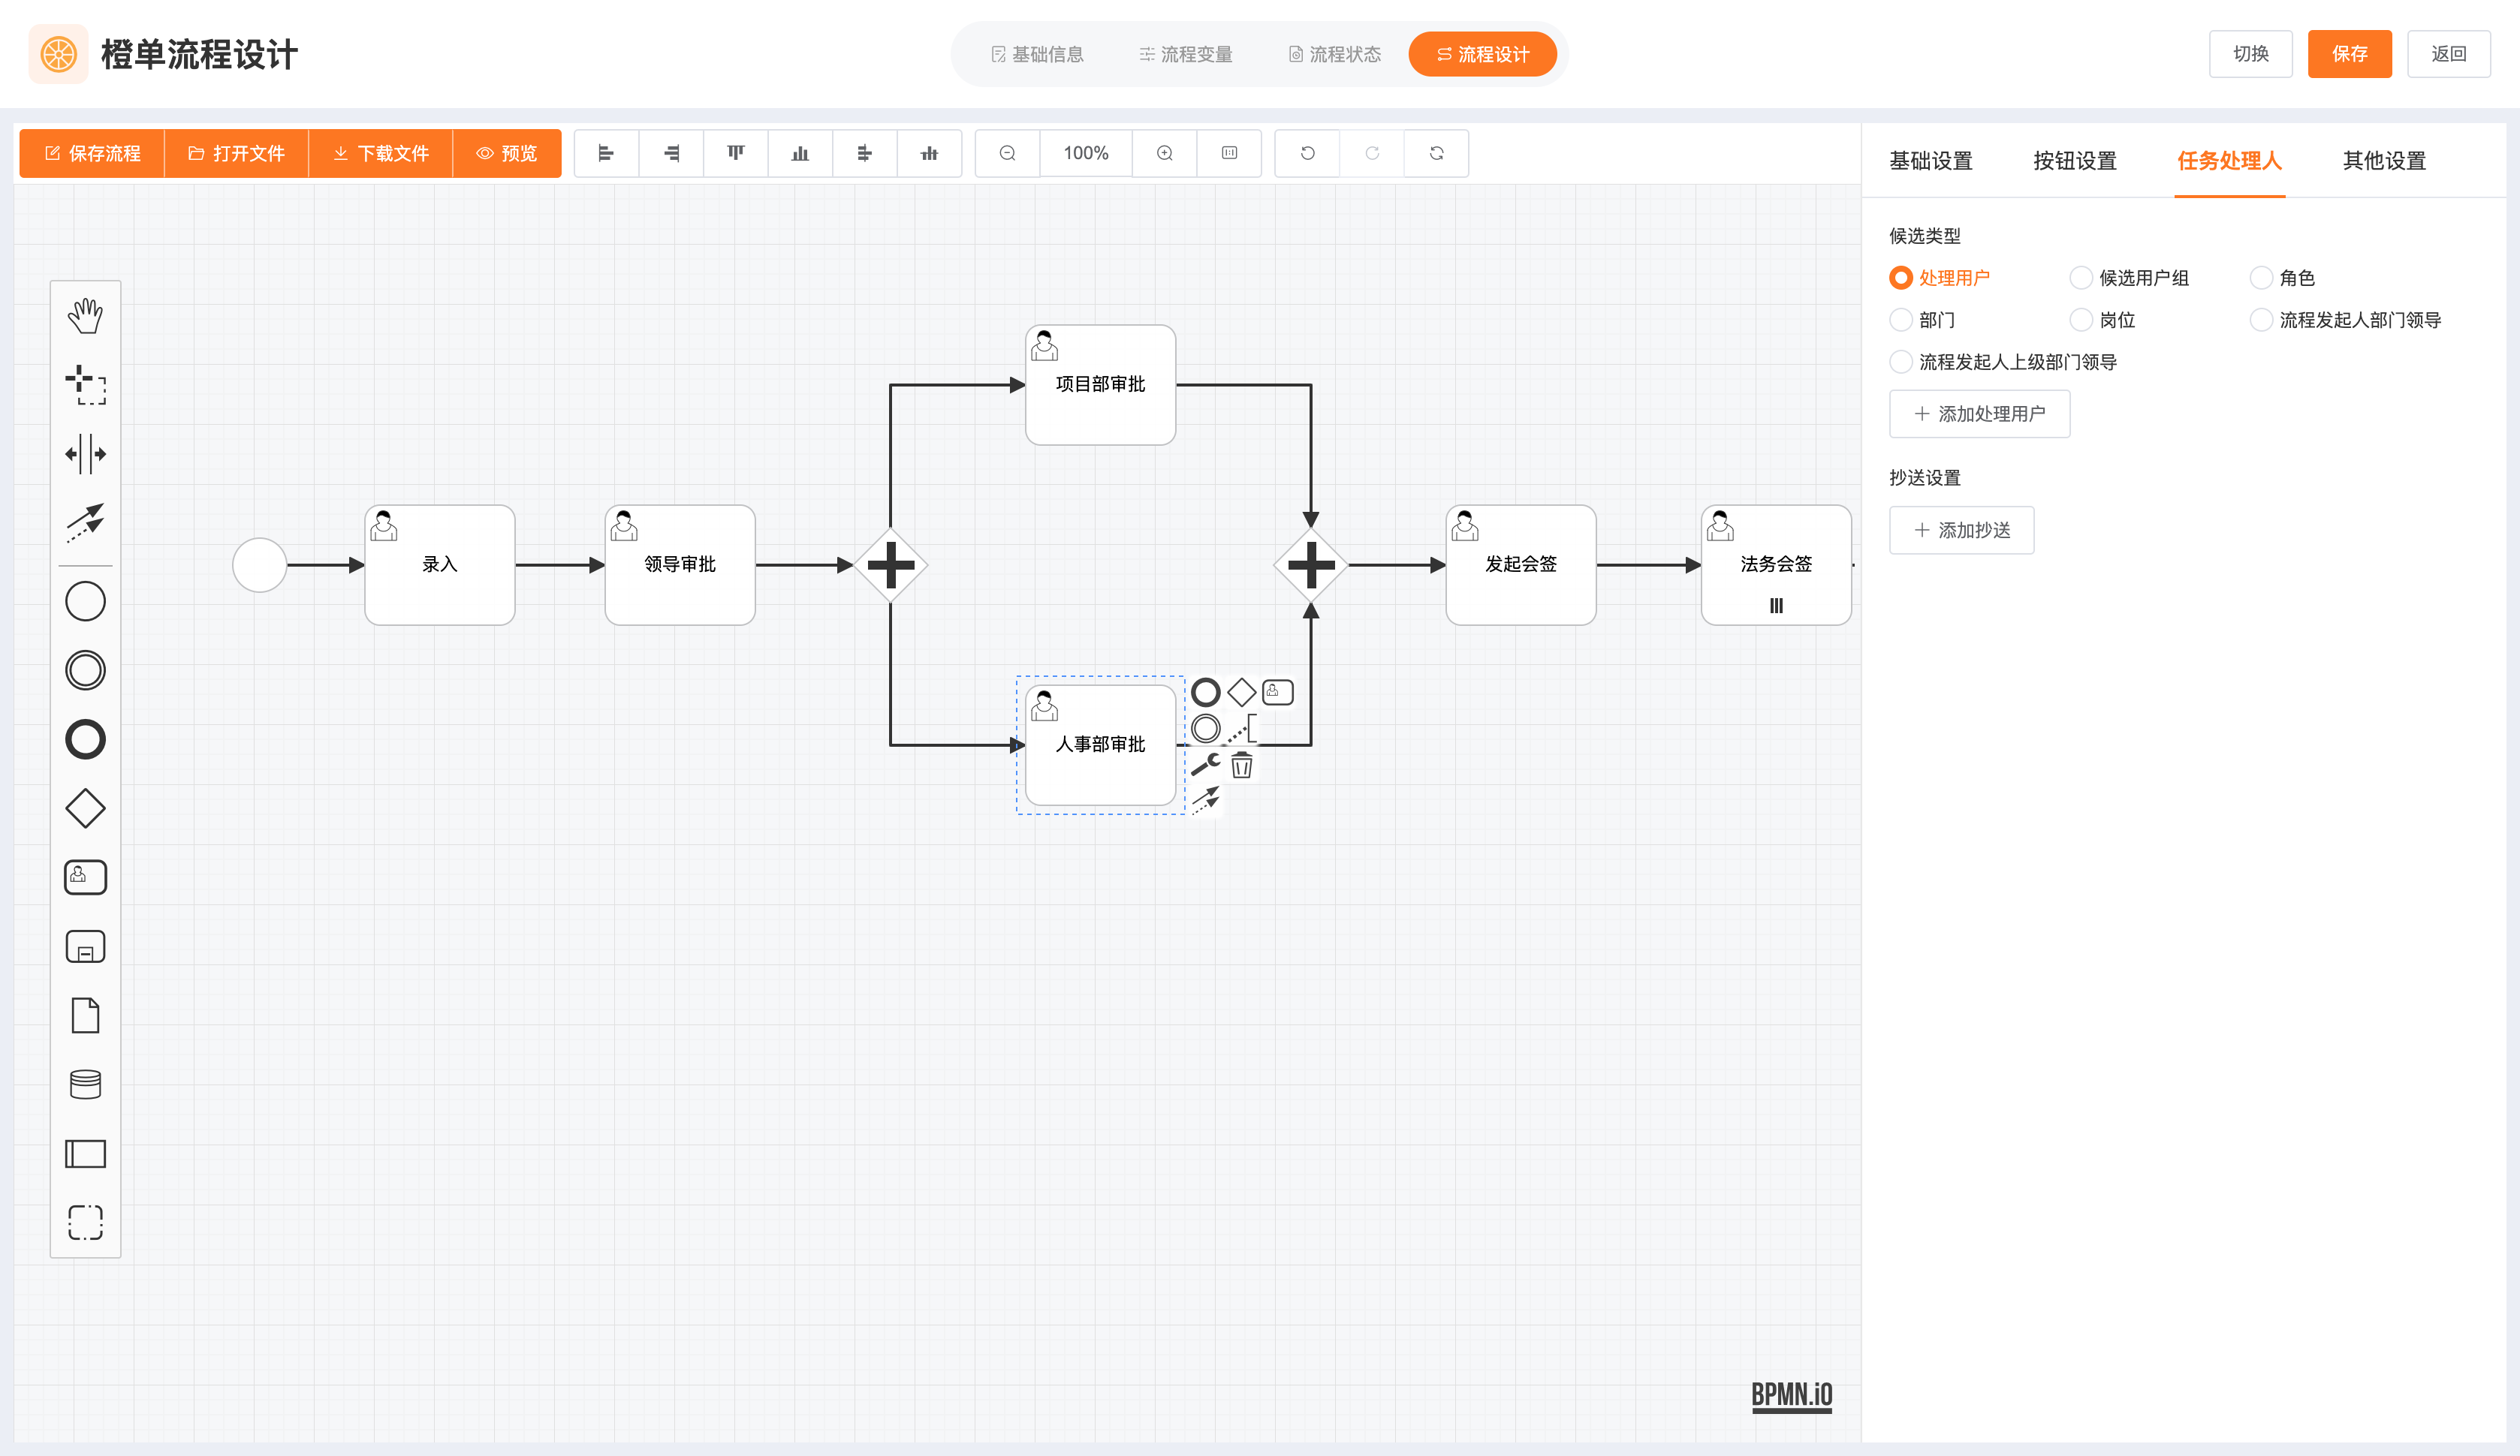Click the undo arrow button
This screenshot has width=2520, height=1456.
point(1307,153)
